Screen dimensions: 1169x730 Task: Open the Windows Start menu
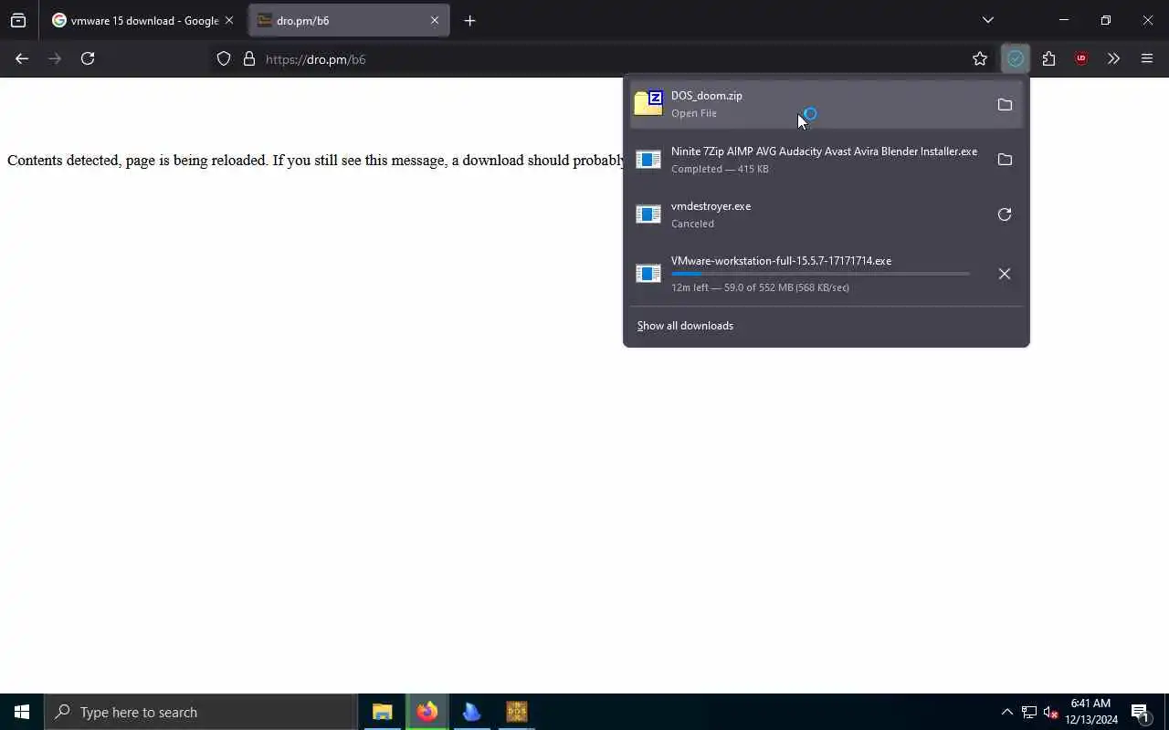(x=22, y=712)
